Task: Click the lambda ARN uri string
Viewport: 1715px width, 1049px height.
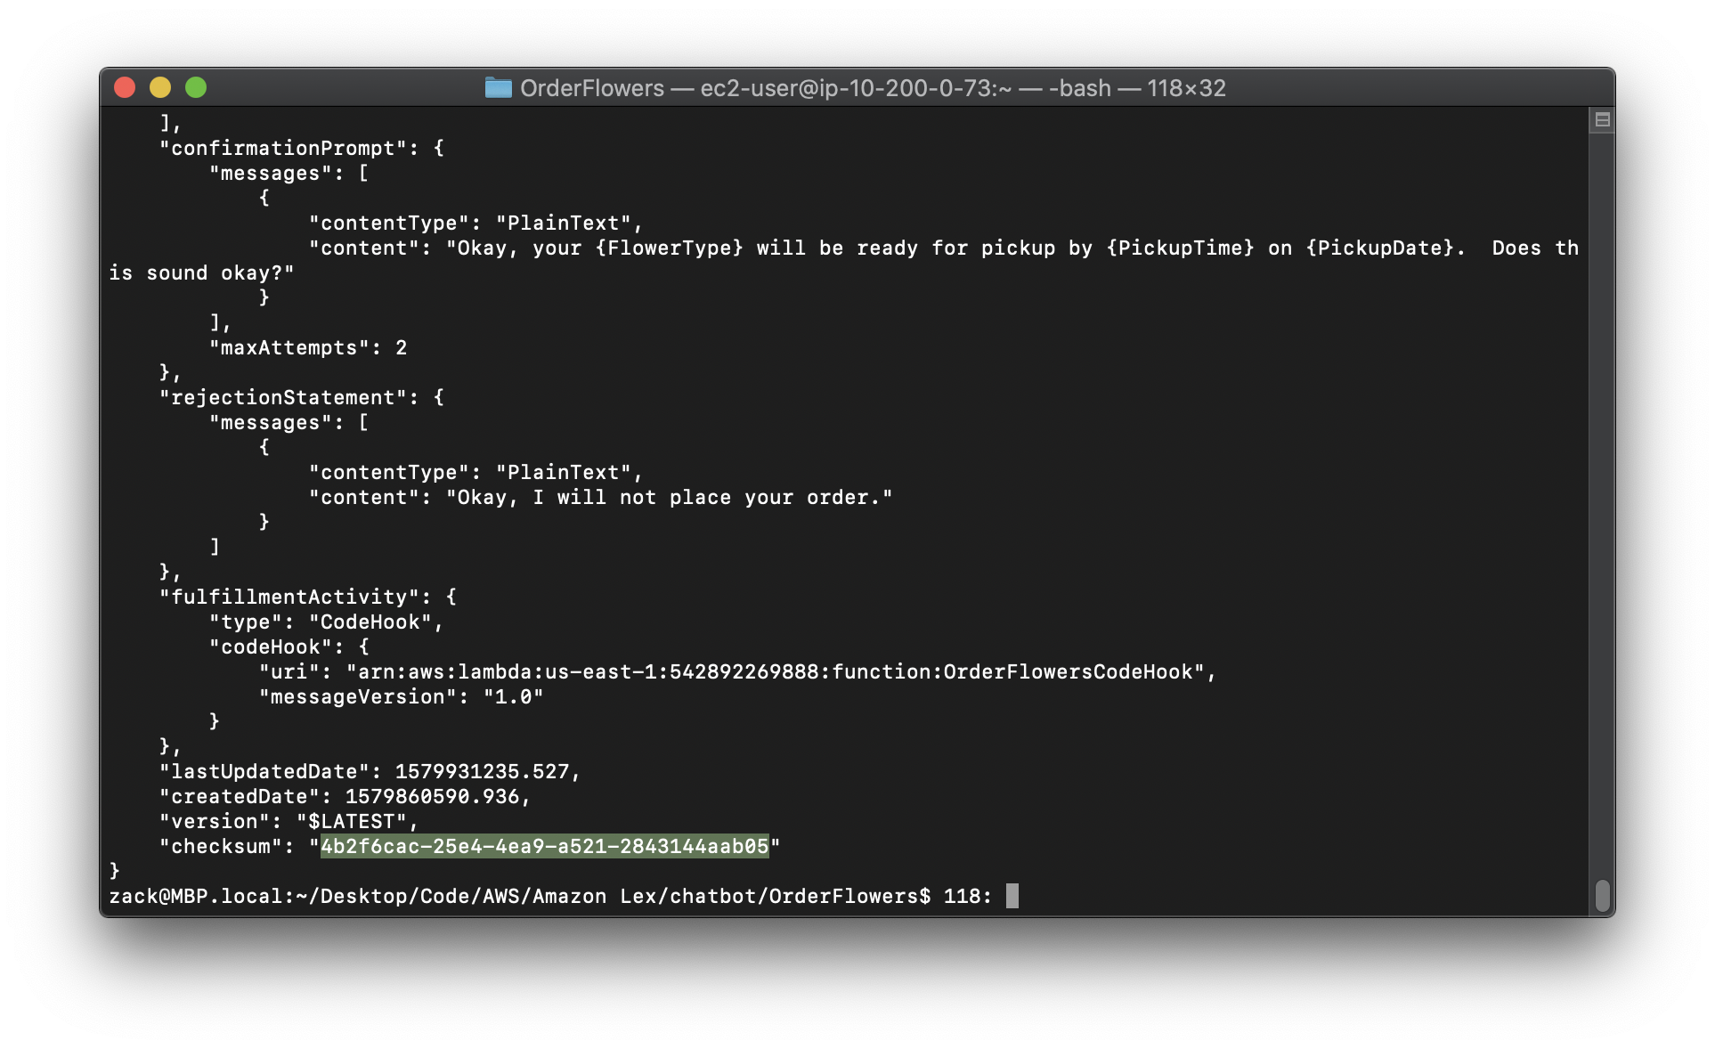Action: click(x=775, y=671)
